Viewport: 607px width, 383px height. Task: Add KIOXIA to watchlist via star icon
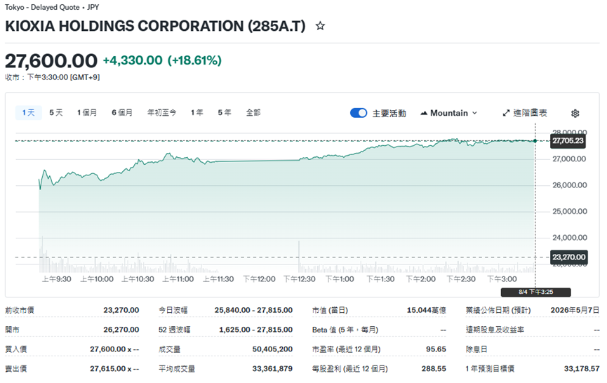coord(321,26)
